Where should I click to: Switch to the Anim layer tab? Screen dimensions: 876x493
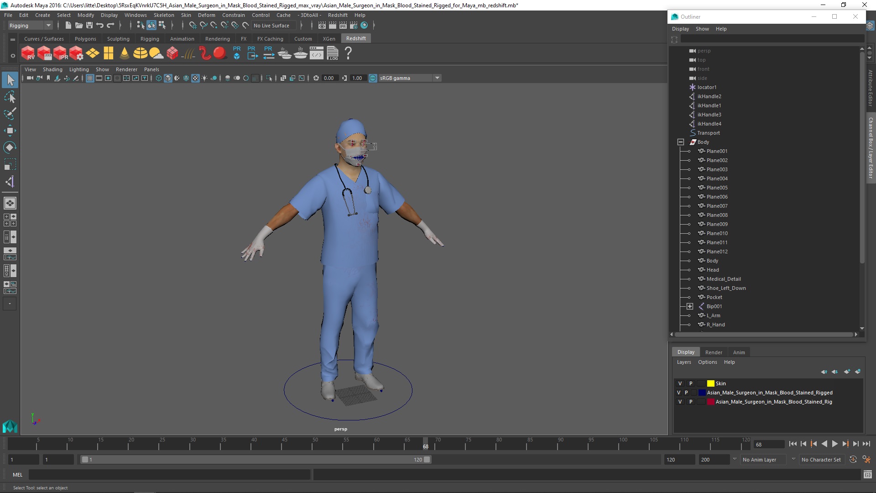click(739, 352)
